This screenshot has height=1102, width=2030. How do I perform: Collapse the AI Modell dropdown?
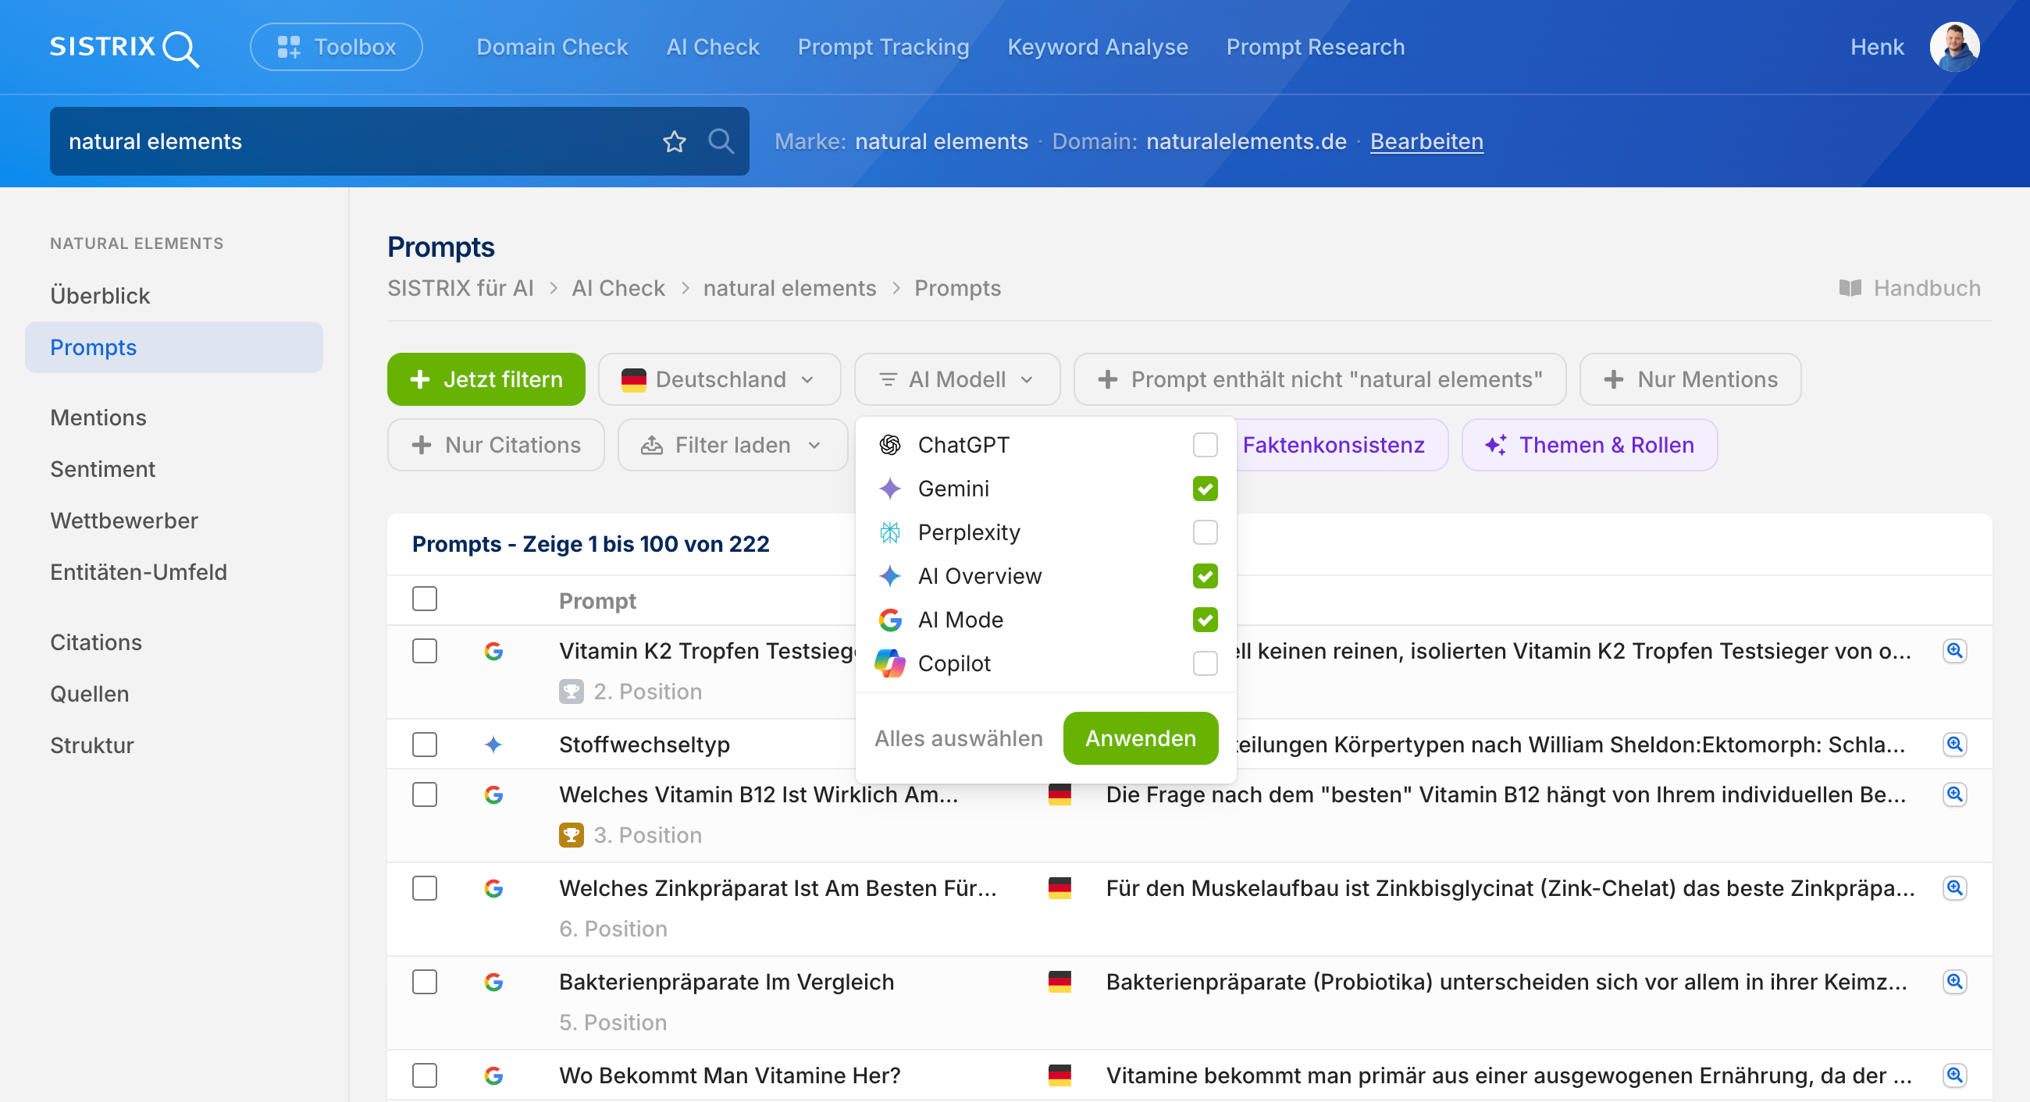956,379
